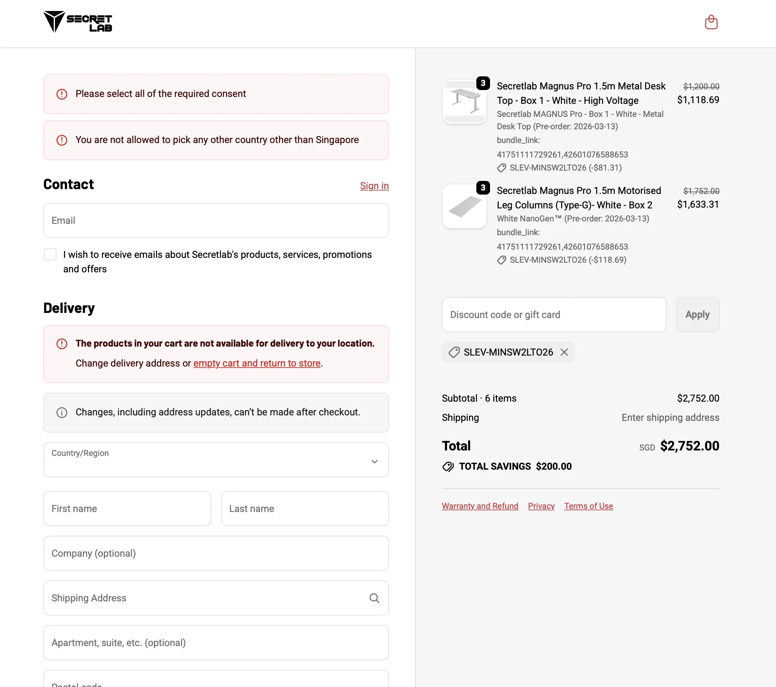Click the Metal Desk Top product thumbnail

(x=464, y=101)
